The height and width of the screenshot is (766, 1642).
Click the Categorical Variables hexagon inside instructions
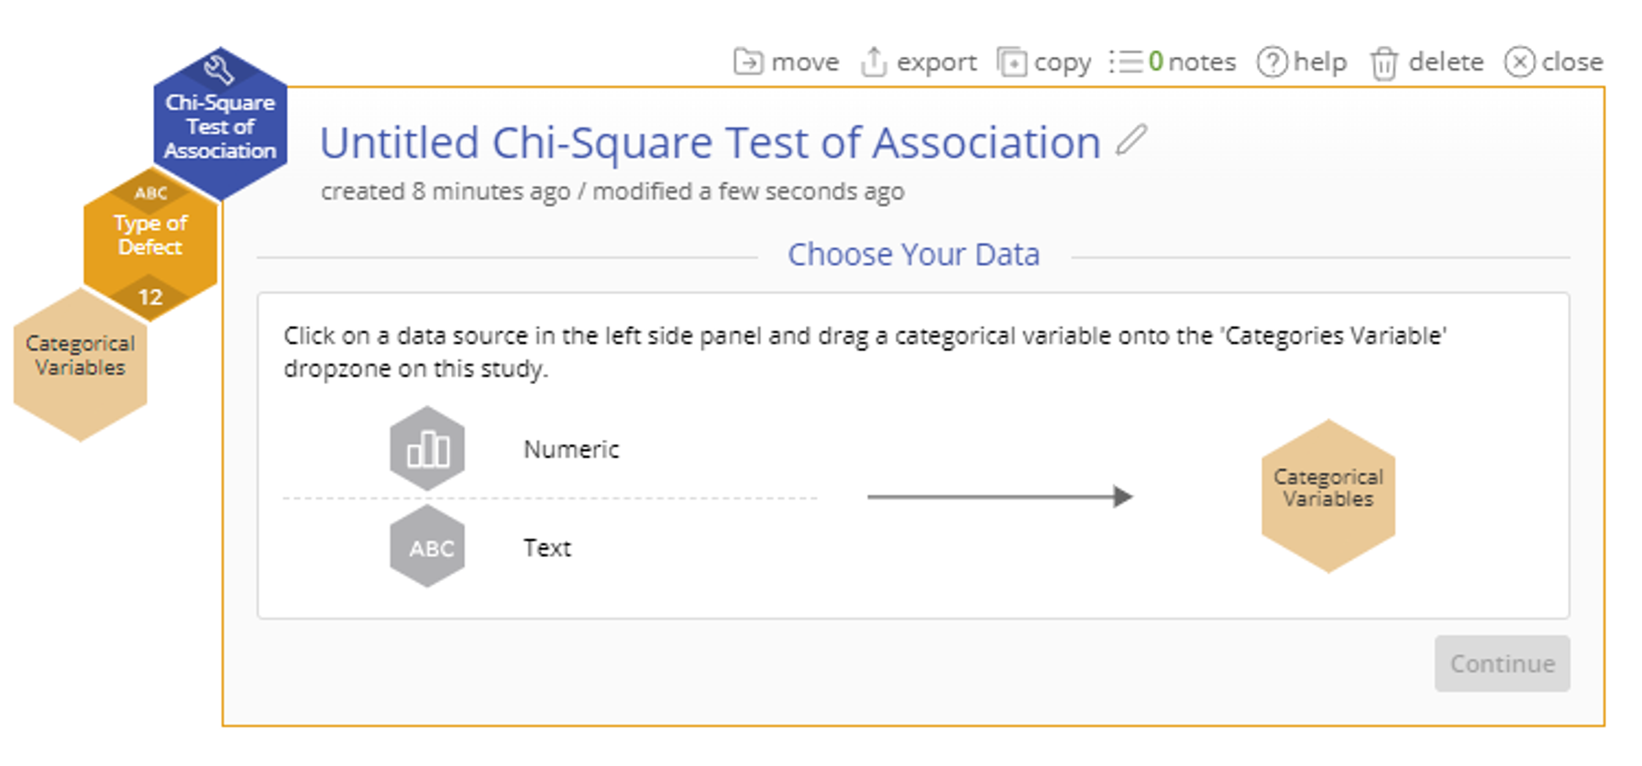(x=1328, y=496)
